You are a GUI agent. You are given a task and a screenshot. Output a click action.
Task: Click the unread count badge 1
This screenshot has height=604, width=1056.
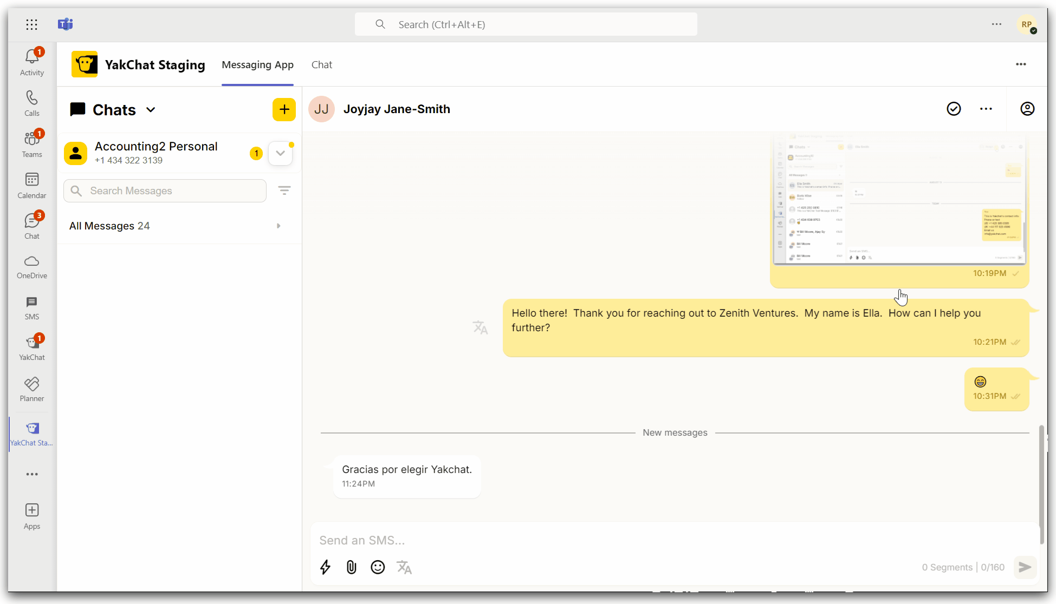tap(256, 153)
